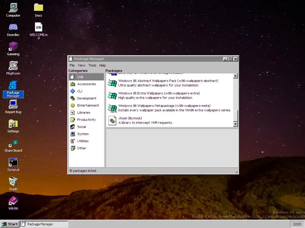
Task: Click the xhook package gear icon
Action: pyautogui.click(x=112, y=121)
